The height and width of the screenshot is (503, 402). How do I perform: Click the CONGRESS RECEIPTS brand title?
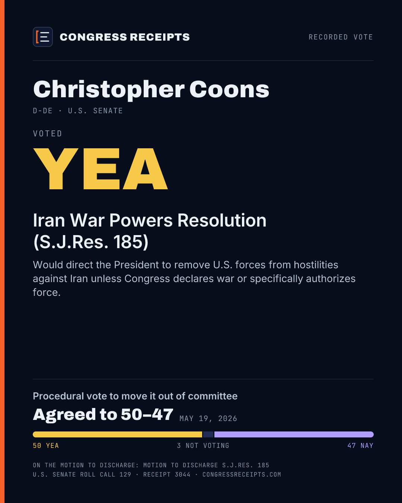pyautogui.click(x=125, y=37)
